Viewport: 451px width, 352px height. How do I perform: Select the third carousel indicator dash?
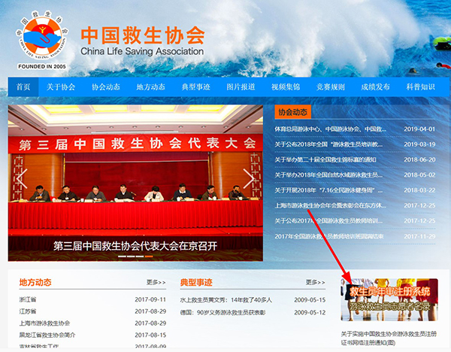pos(140,256)
